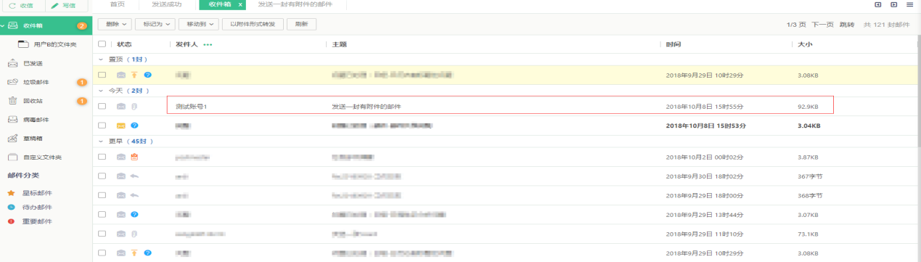Switch to the 首页 tab

pos(117,4)
